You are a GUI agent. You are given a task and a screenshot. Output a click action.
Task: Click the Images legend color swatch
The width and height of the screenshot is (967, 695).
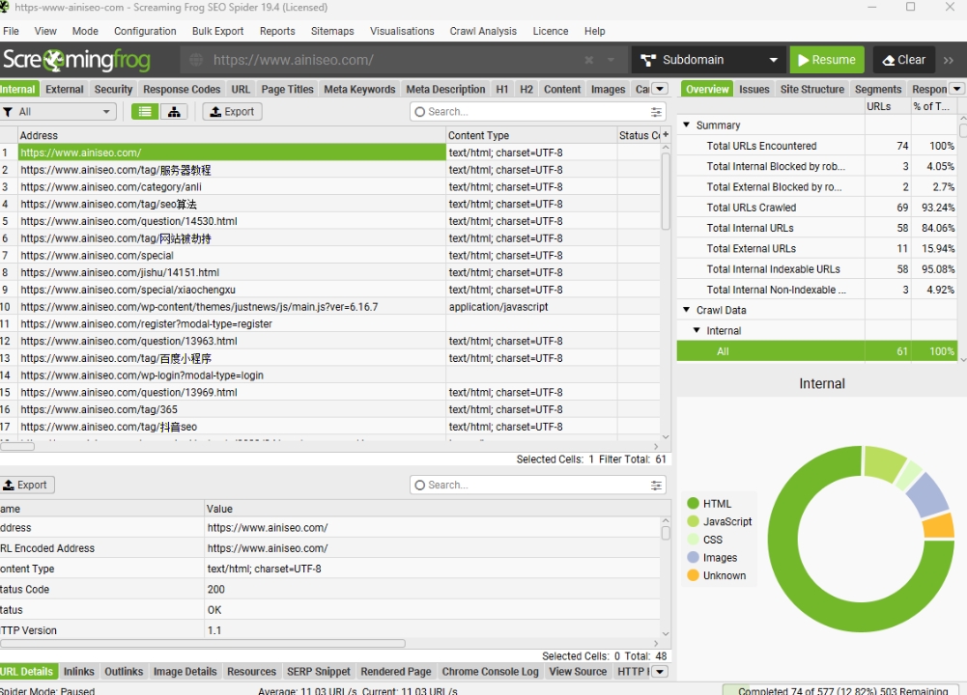[693, 557]
